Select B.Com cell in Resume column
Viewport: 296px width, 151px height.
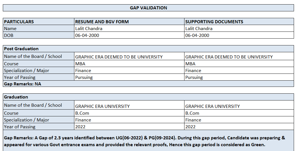pyautogui.click(x=82, y=113)
